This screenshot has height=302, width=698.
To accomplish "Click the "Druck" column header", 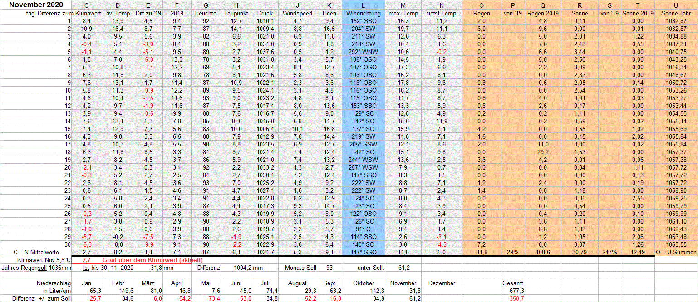I will click(x=265, y=13).
